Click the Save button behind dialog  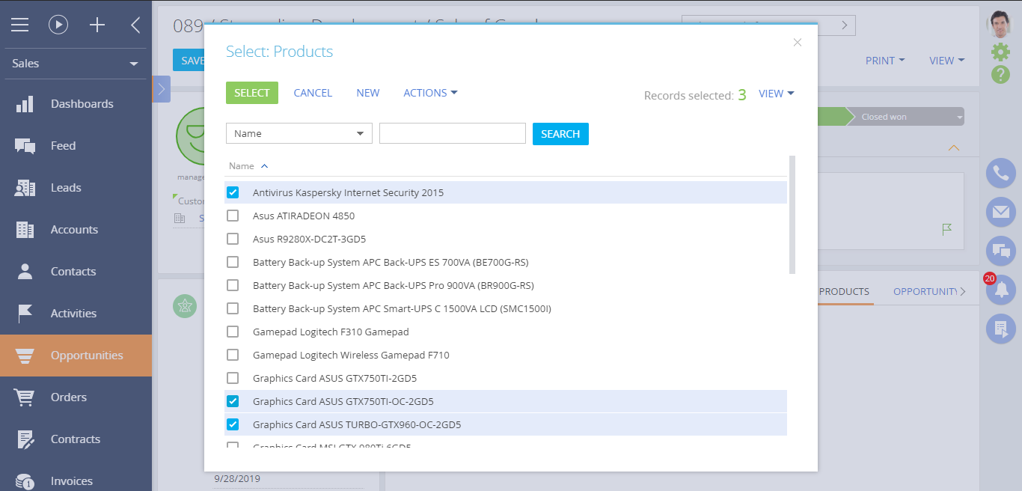pyautogui.click(x=189, y=61)
